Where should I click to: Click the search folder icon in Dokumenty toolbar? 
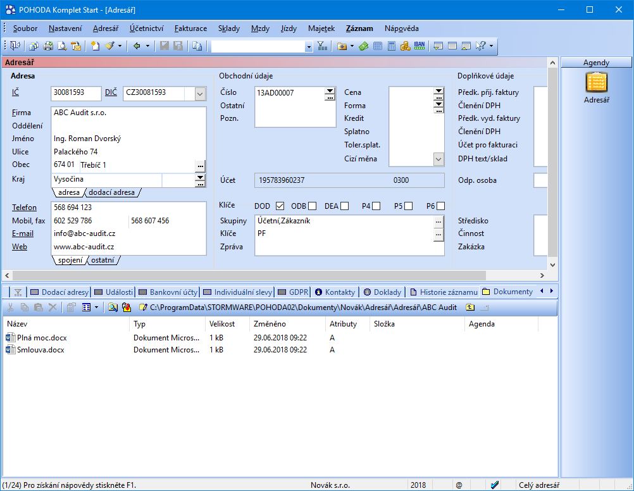tap(113, 308)
